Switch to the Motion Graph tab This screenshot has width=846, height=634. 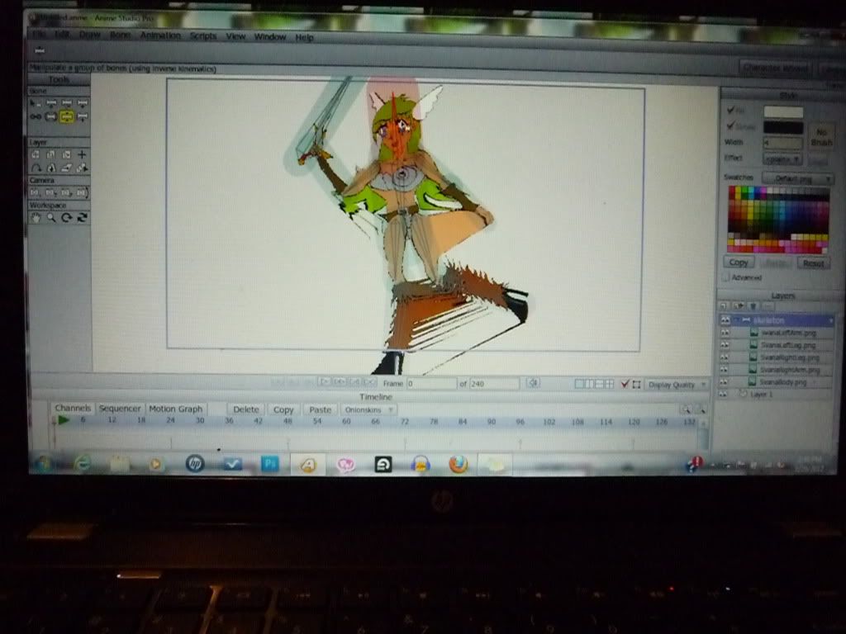pyautogui.click(x=176, y=409)
